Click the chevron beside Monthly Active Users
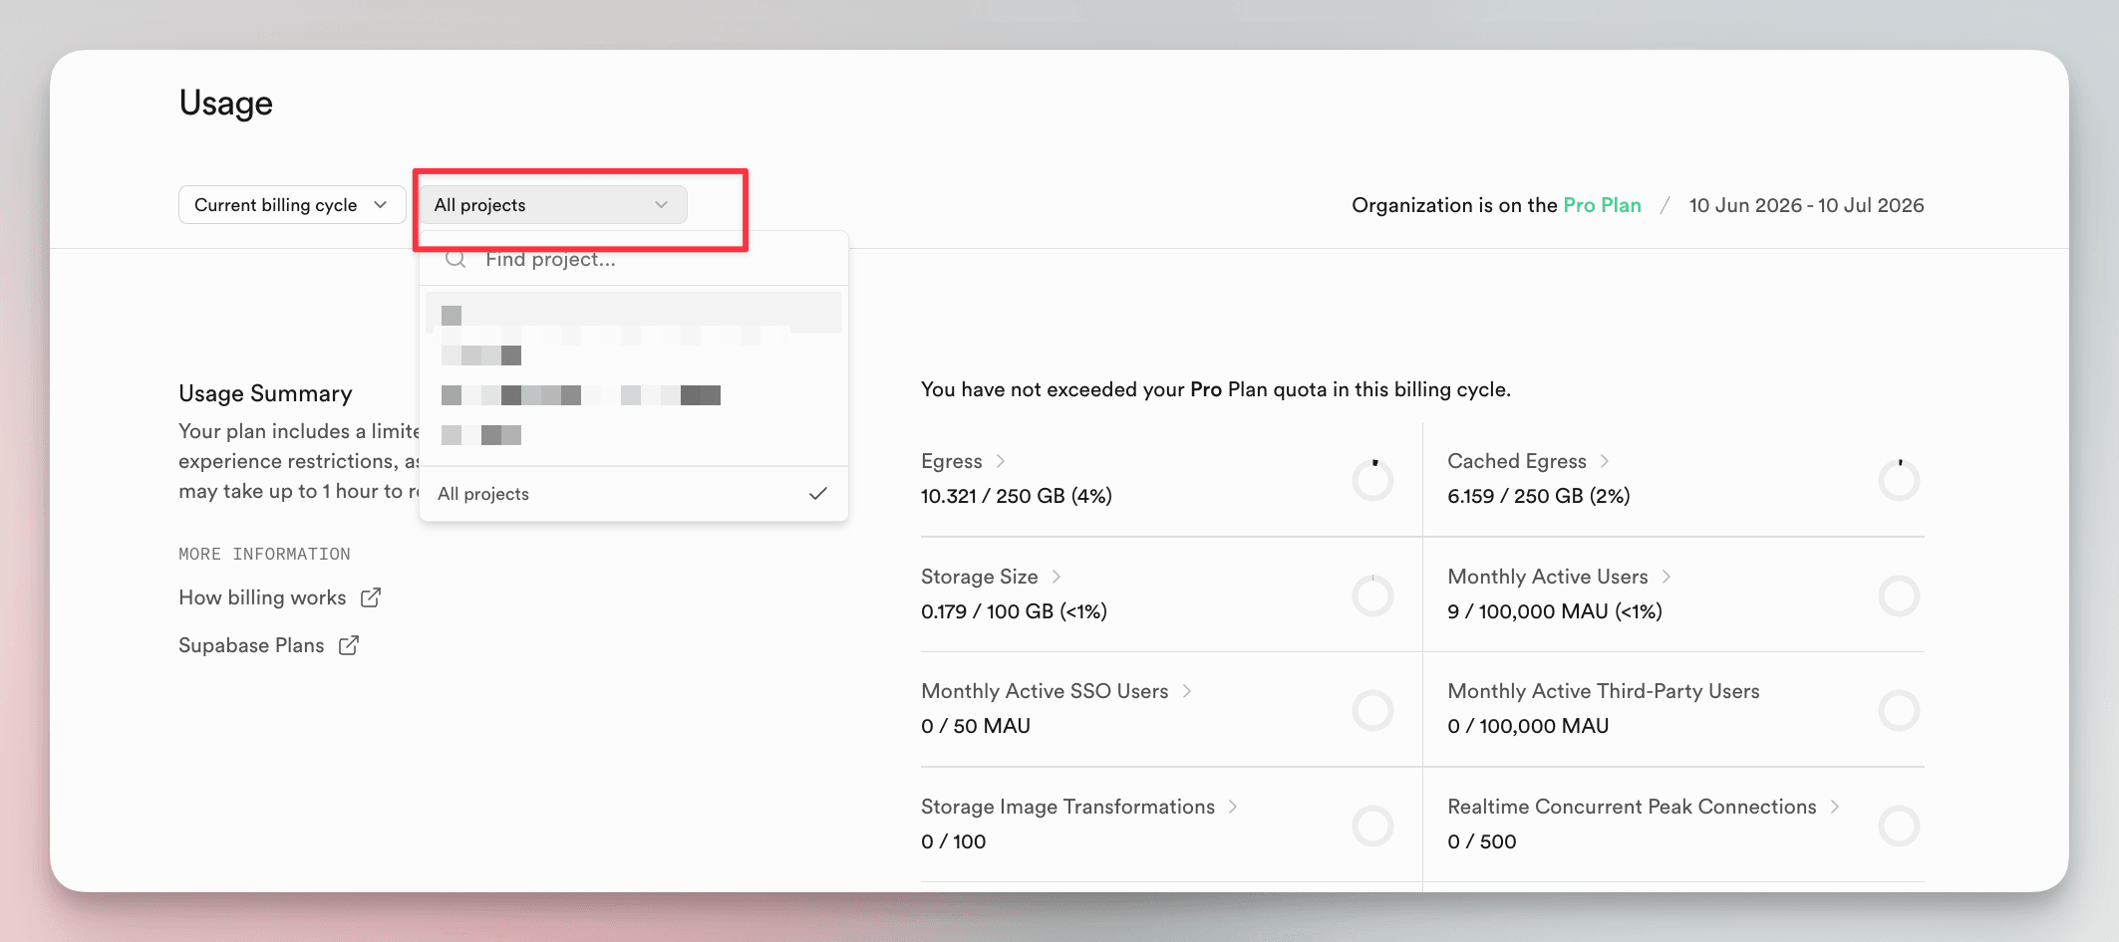The height and width of the screenshot is (942, 2119). click(x=1665, y=577)
